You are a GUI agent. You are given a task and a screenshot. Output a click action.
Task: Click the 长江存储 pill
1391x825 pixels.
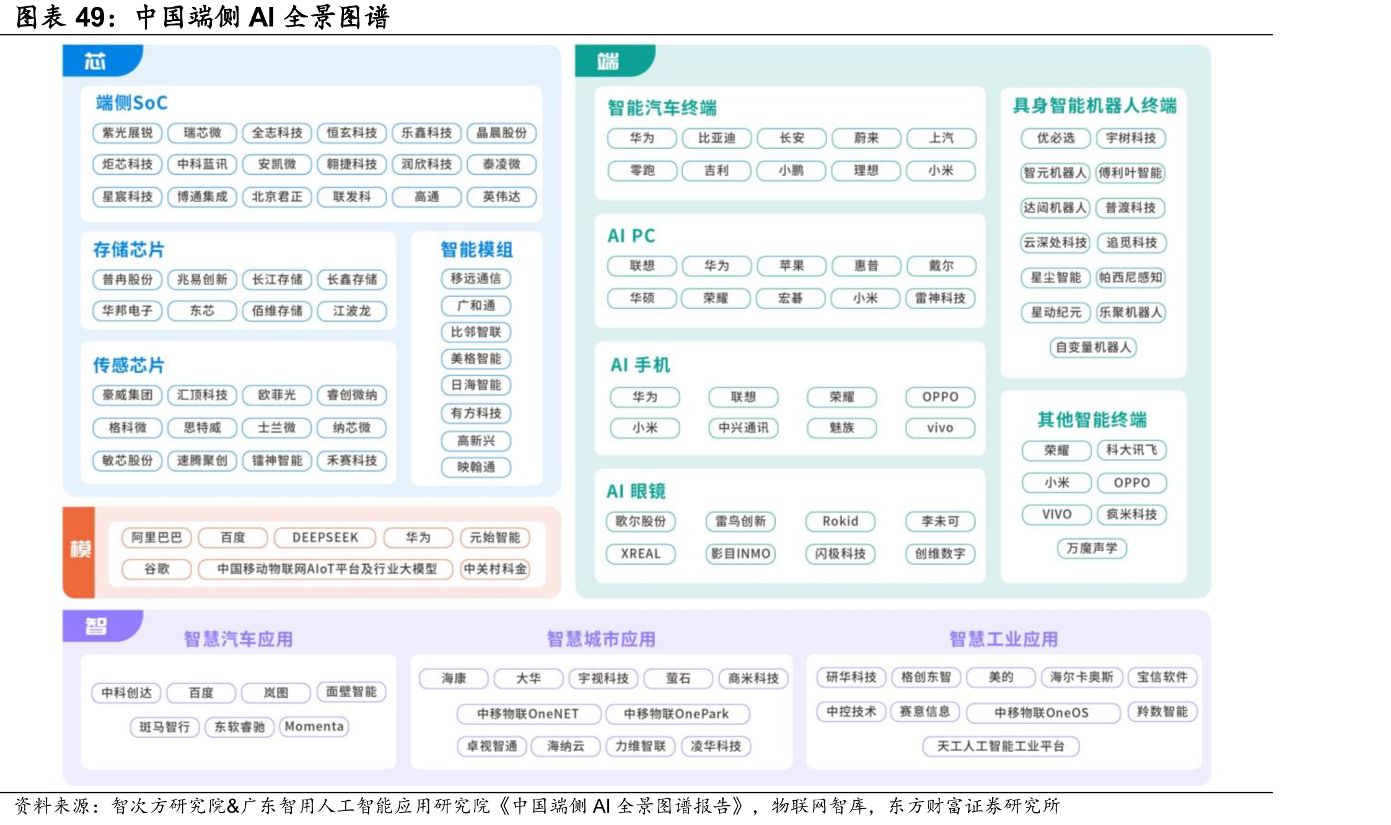277,280
